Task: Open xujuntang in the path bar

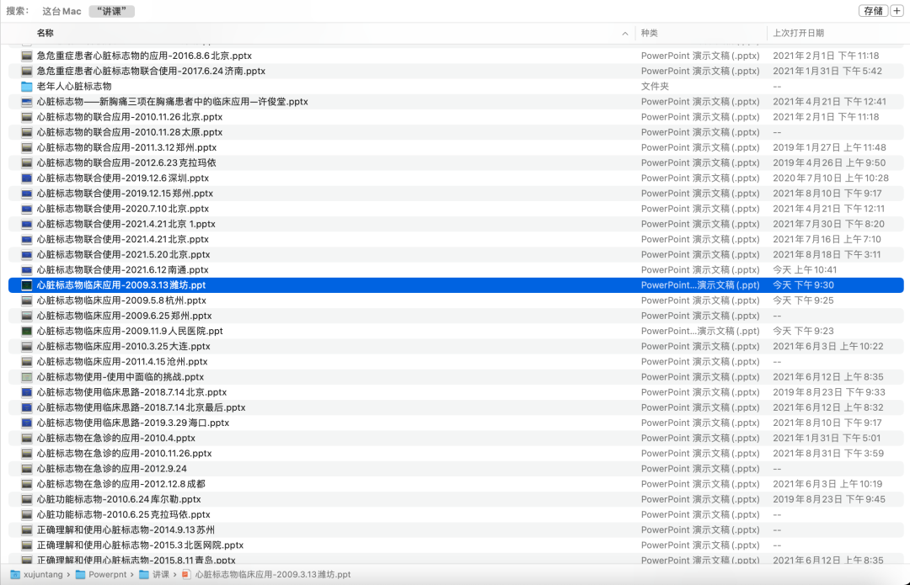Action: [x=38, y=575]
